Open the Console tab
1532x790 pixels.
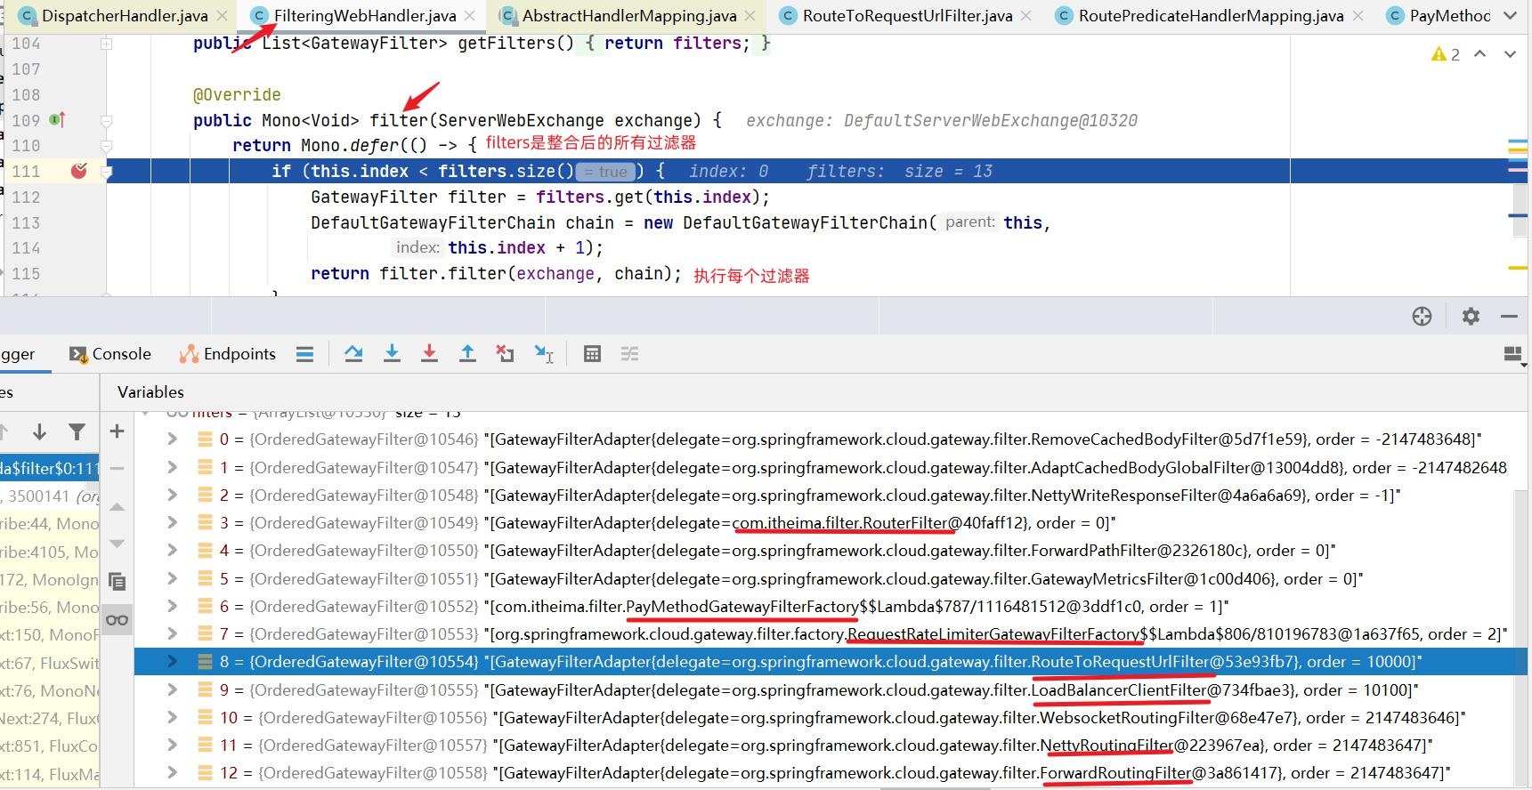coord(110,354)
